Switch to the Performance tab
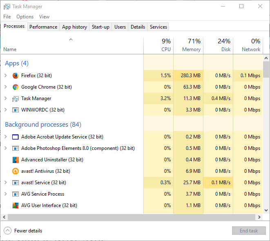Viewport: 270px width, 241px height. click(43, 27)
